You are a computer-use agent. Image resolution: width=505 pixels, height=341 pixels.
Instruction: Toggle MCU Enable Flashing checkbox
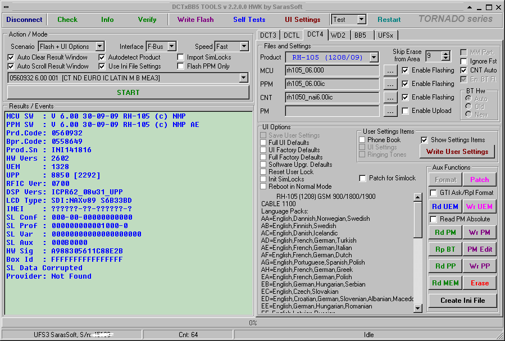click(406, 70)
